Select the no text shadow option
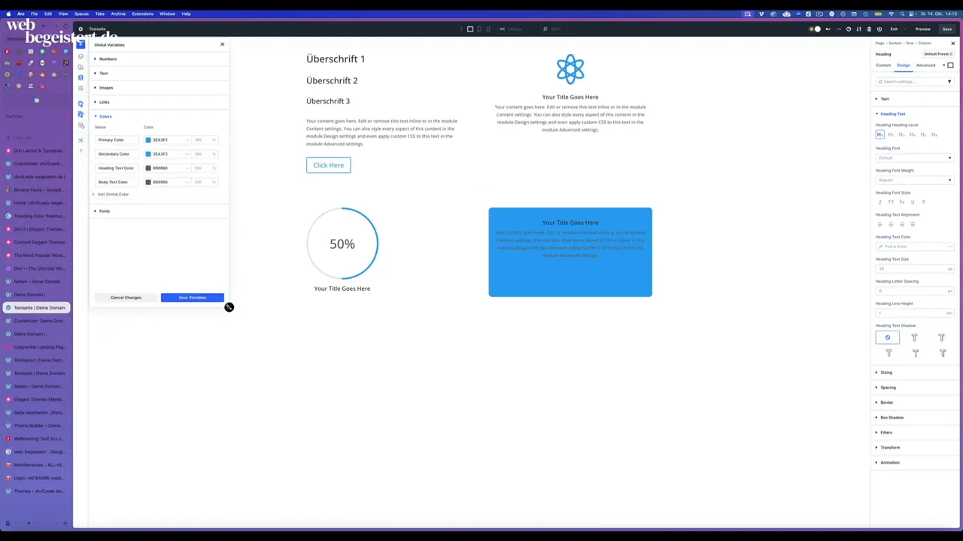The width and height of the screenshot is (963, 541). click(x=887, y=337)
